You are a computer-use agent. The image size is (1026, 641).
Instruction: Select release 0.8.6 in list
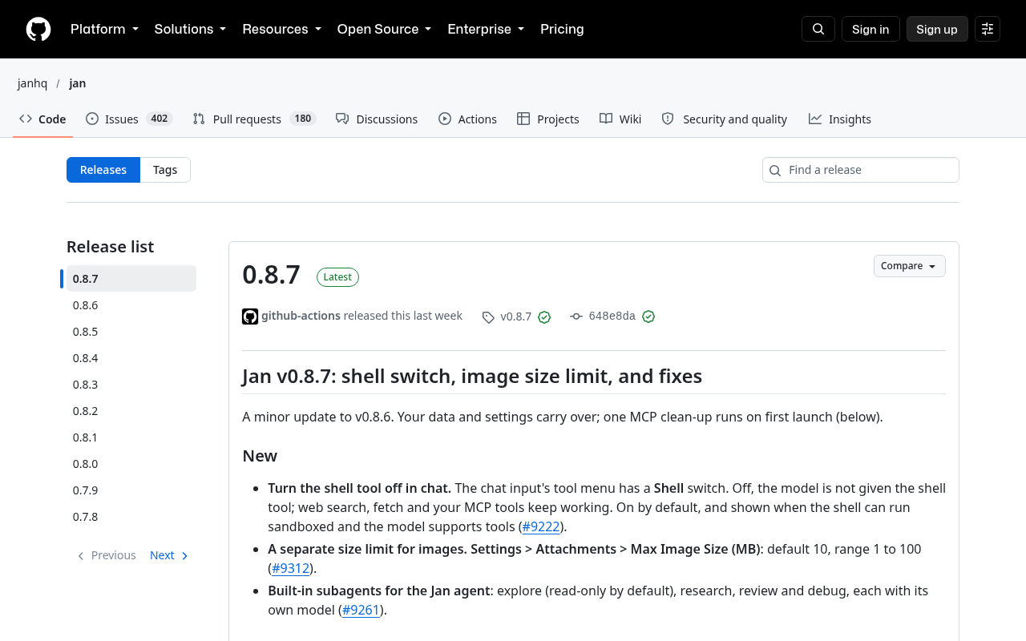tap(131, 305)
